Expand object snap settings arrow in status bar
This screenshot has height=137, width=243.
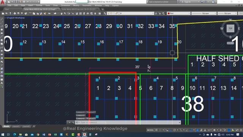[194, 130]
